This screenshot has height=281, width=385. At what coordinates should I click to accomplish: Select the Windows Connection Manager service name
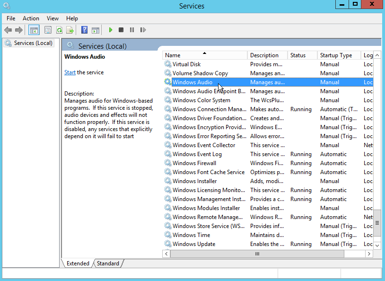coord(210,109)
